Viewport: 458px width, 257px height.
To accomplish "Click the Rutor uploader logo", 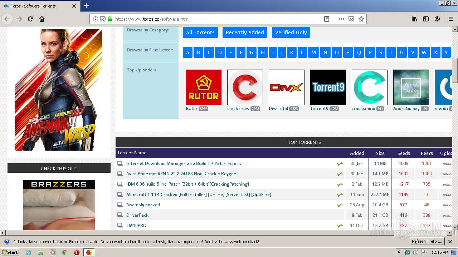I will tap(204, 87).
